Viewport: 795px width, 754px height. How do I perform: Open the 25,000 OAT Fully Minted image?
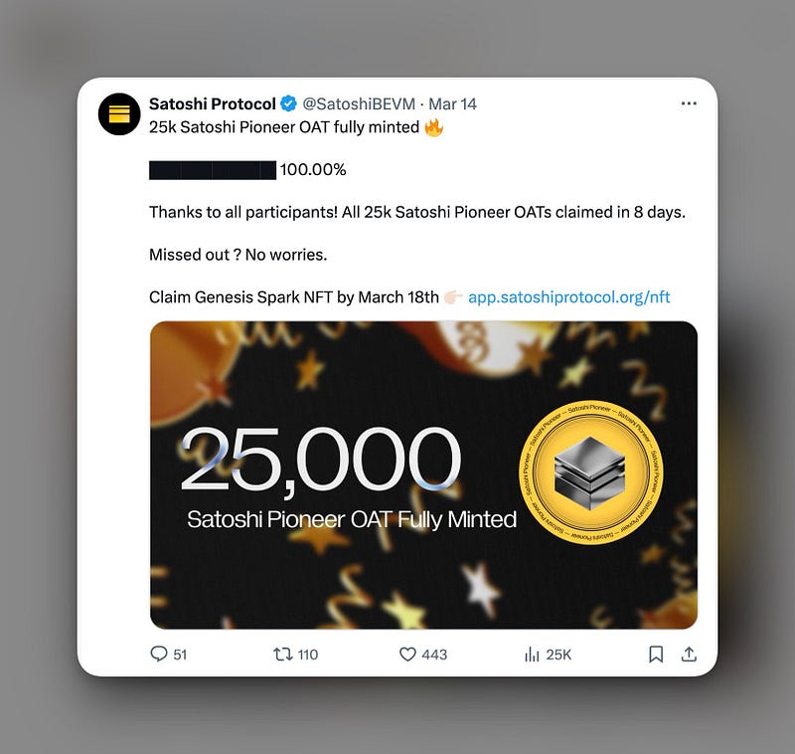424,474
